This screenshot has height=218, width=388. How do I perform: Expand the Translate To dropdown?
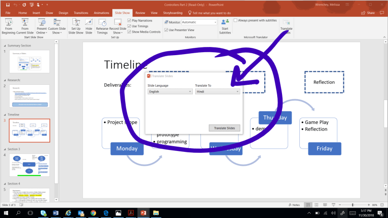pos(217,92)
